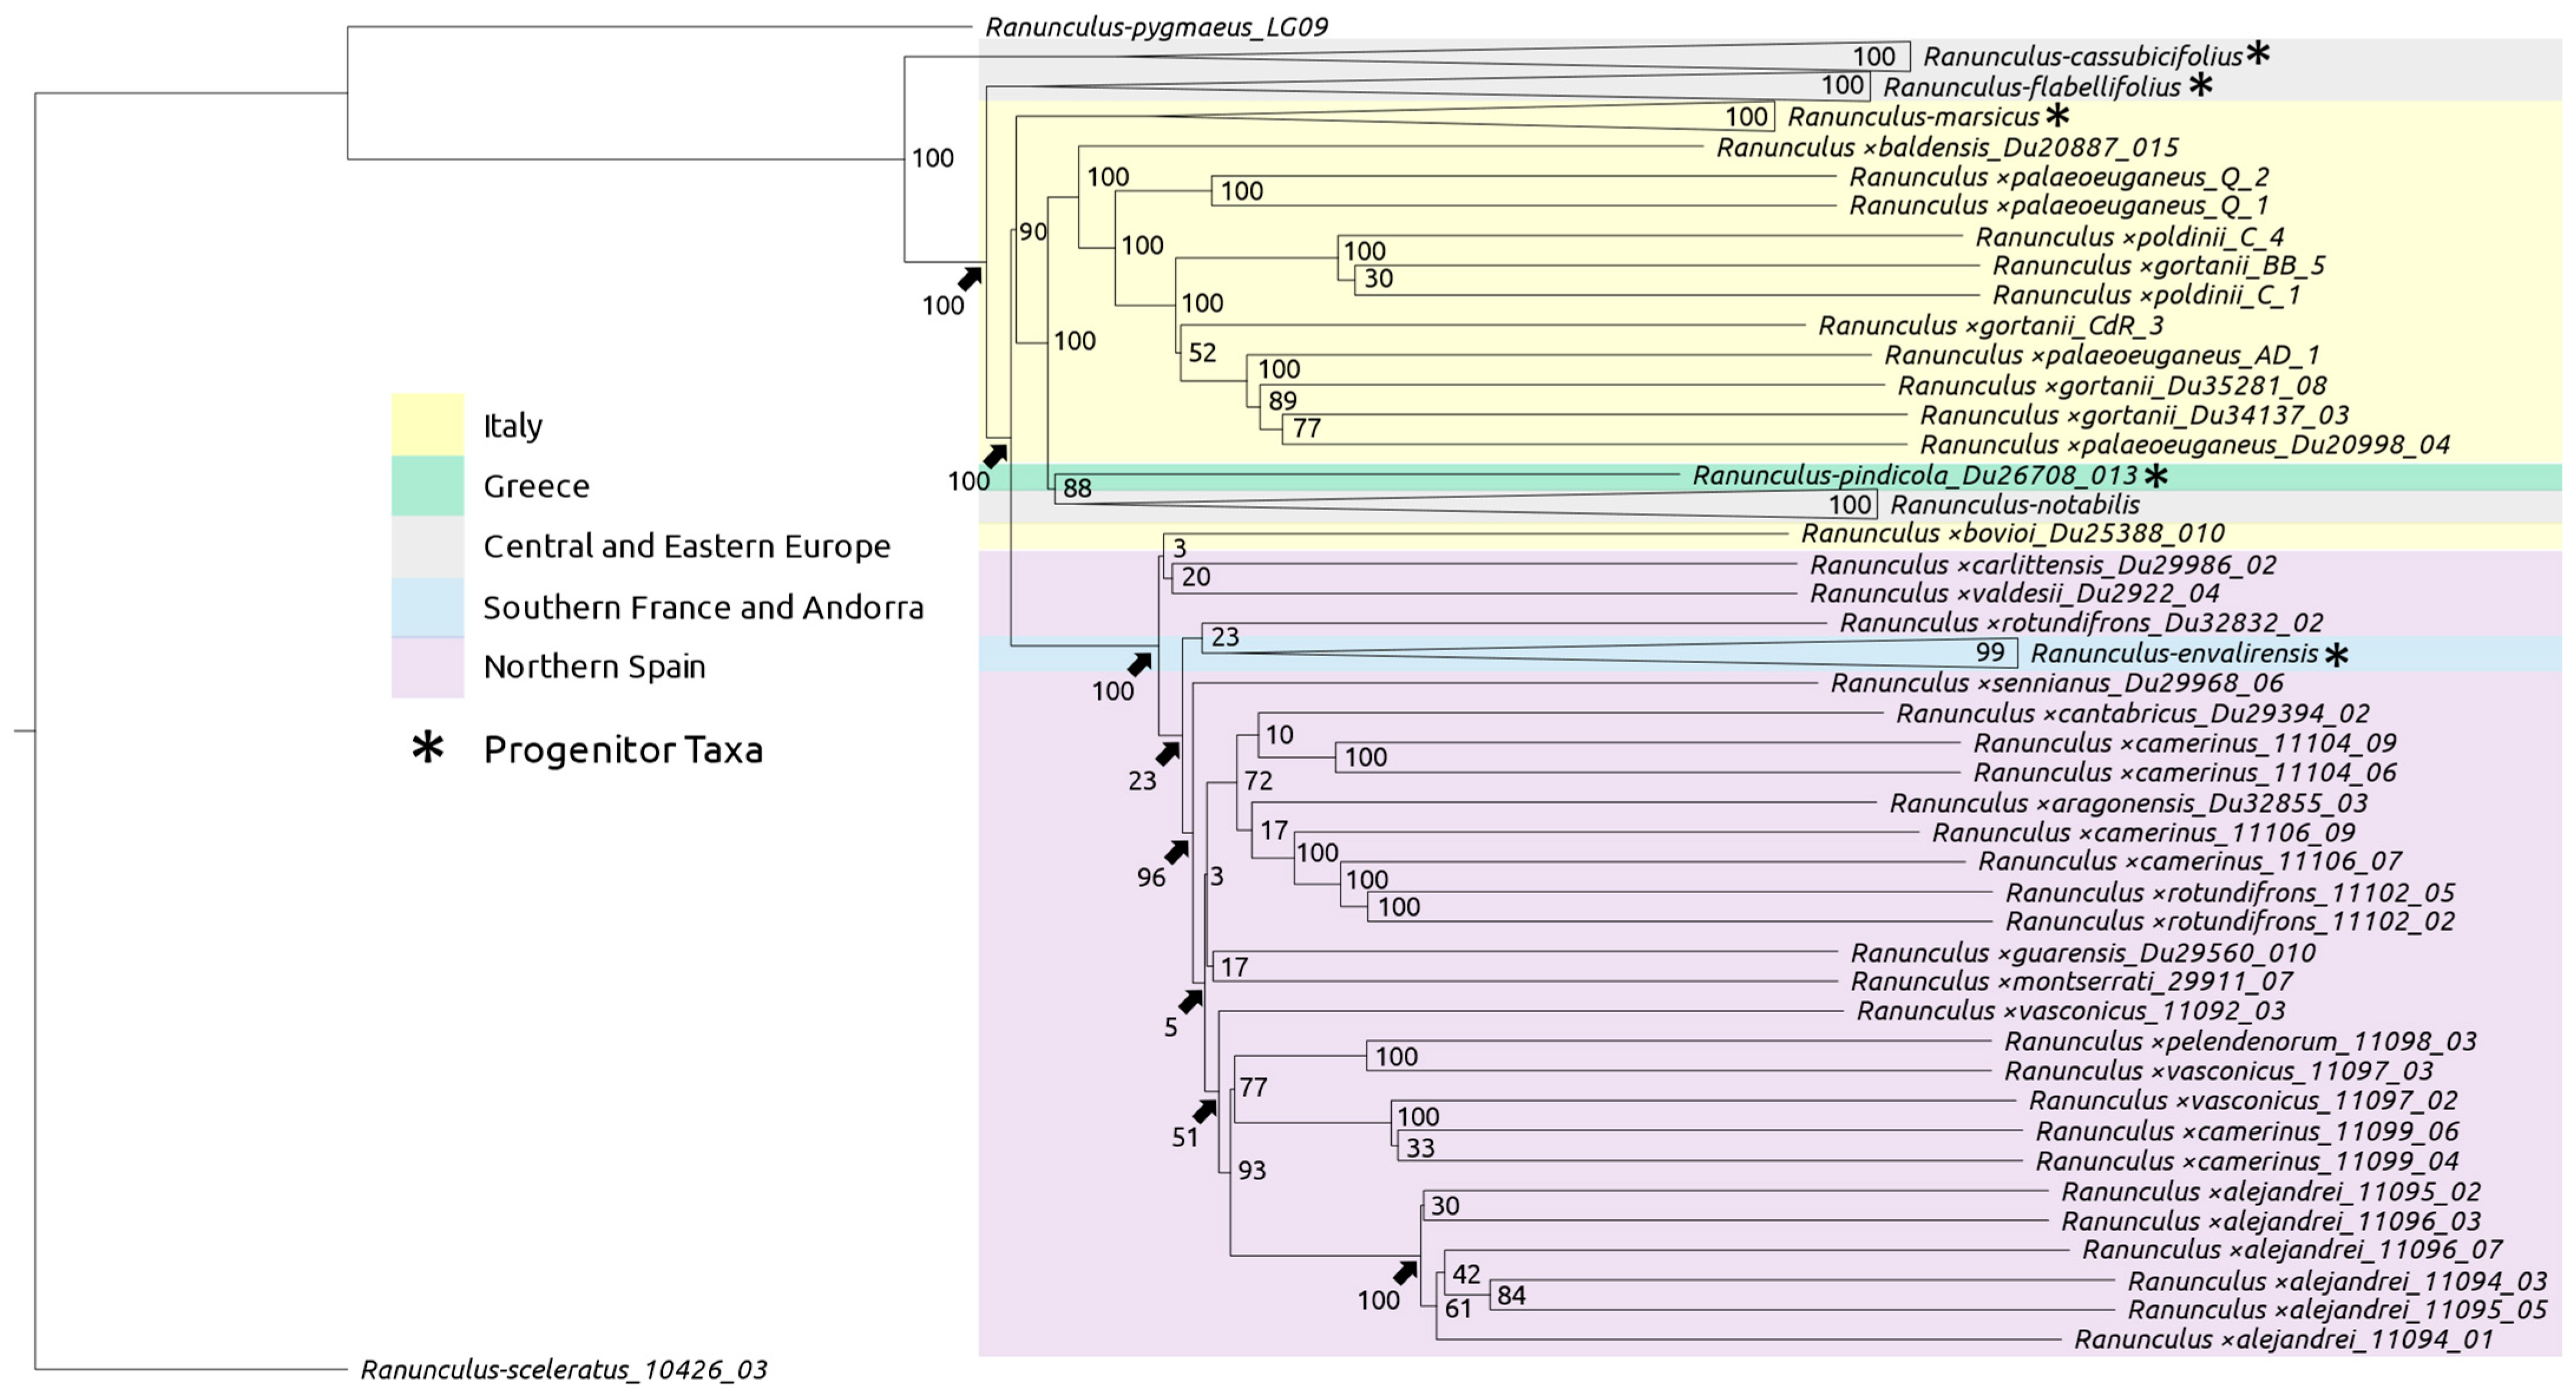Click the asterisk next to Ranunculus-cassubicifolius
Screen dimensions: 2576x1396
tap(2257, 54)
